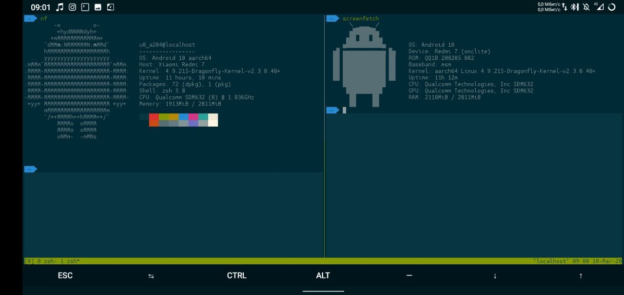Click the blue prompt badge before nf
The width and height of the screenshot is (624, 295).
[x=31, y=18]
